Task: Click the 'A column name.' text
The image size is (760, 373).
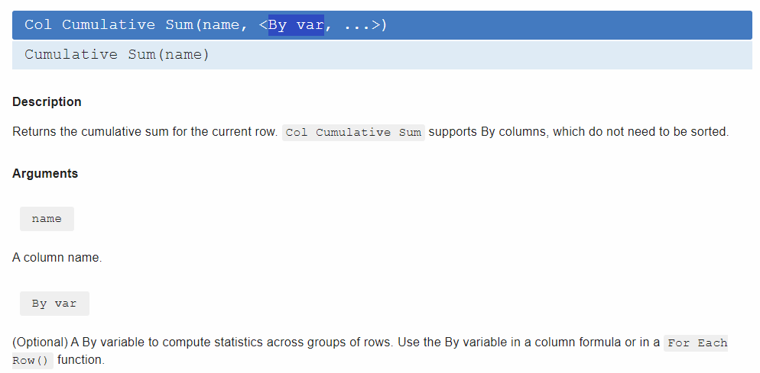Action: 57,258
